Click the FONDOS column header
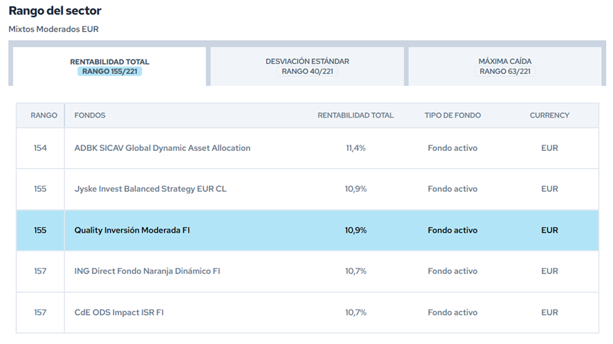Viewport: 613px width, 344px height. pyautogui.click(x=90, y=116)
